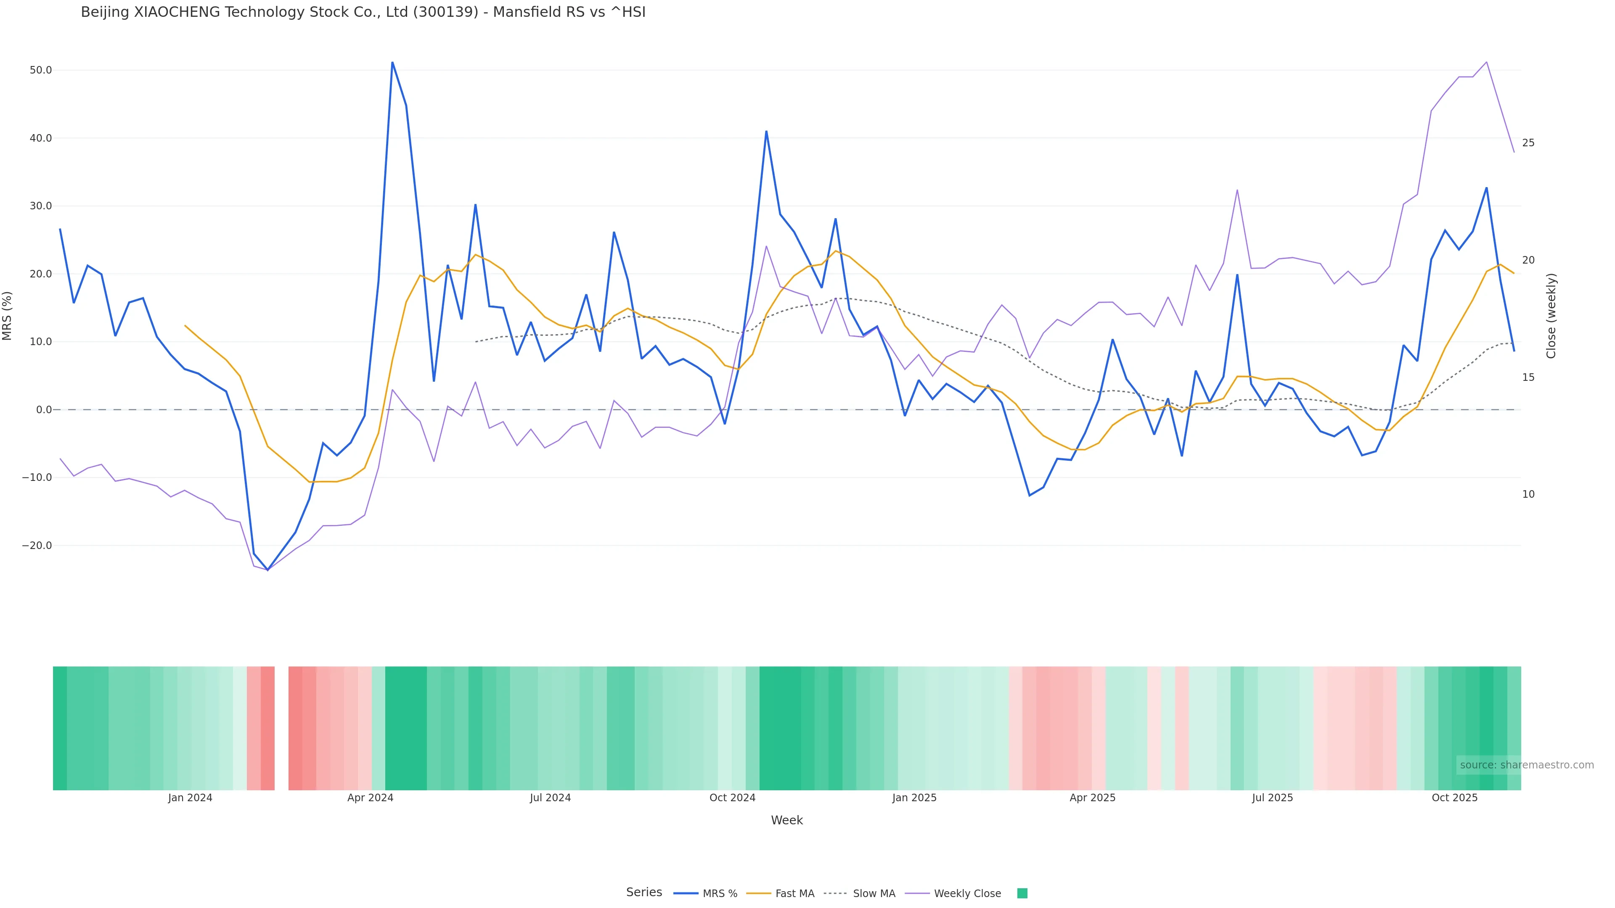Click the Jul 2025 x-axis label
Image resolution: width=1615 pixels, height=908 pixels.
click(x=1272, y=798)
